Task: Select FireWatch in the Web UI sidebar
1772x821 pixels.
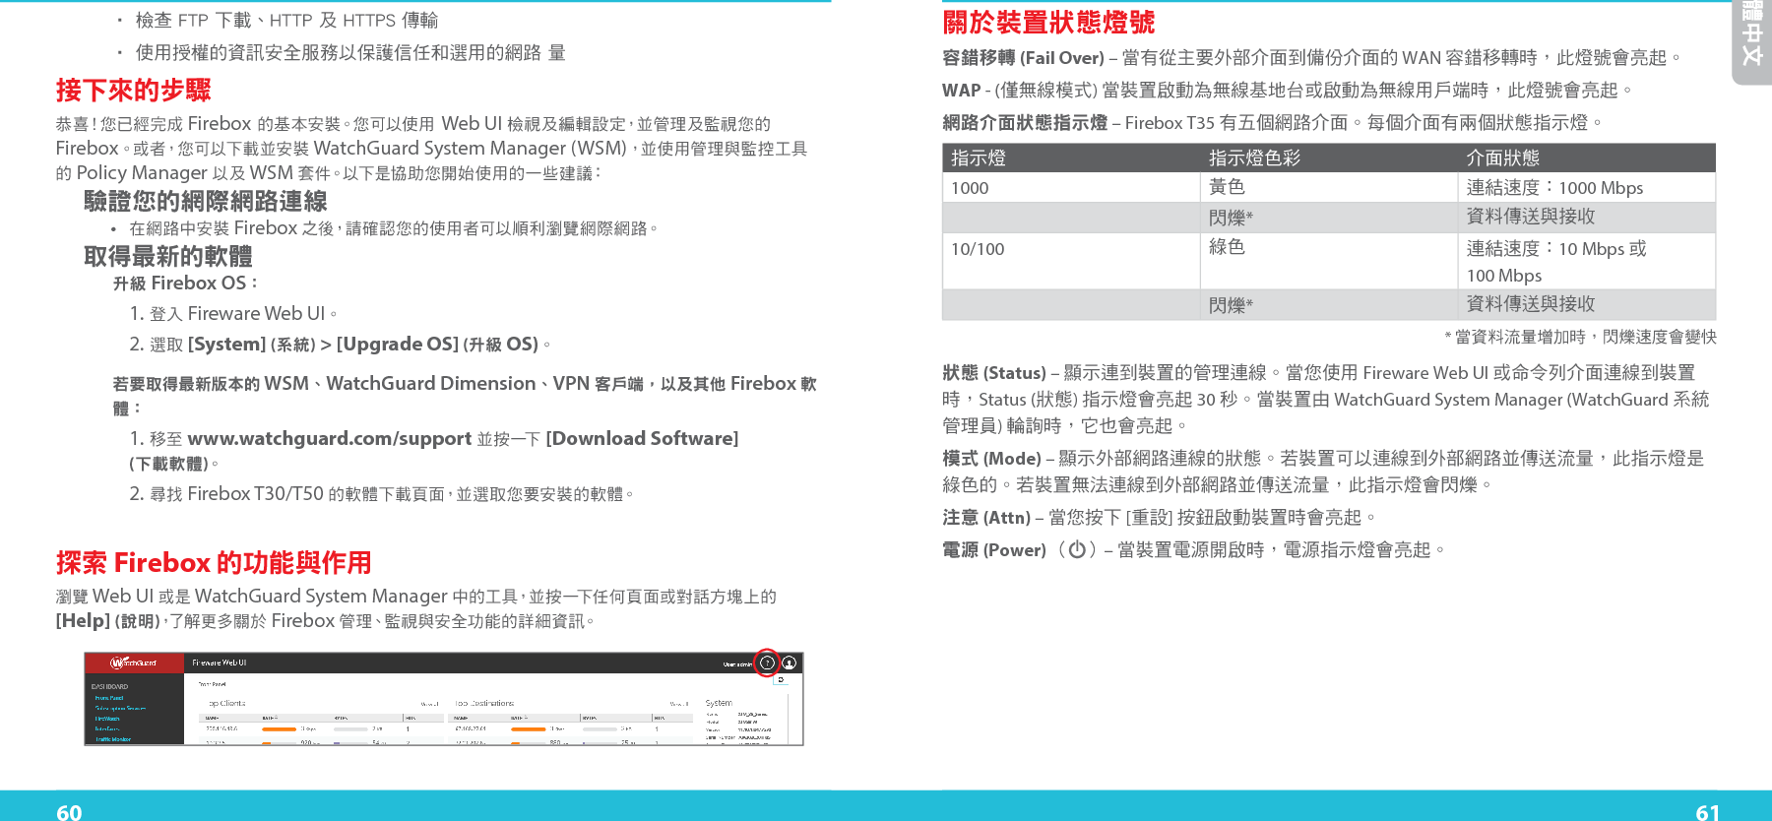Action: [x=107, y=719]
